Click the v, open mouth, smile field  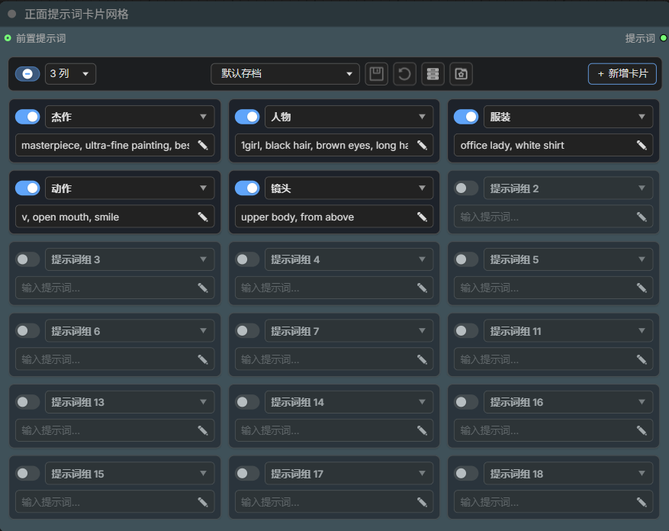coord(114,217)
